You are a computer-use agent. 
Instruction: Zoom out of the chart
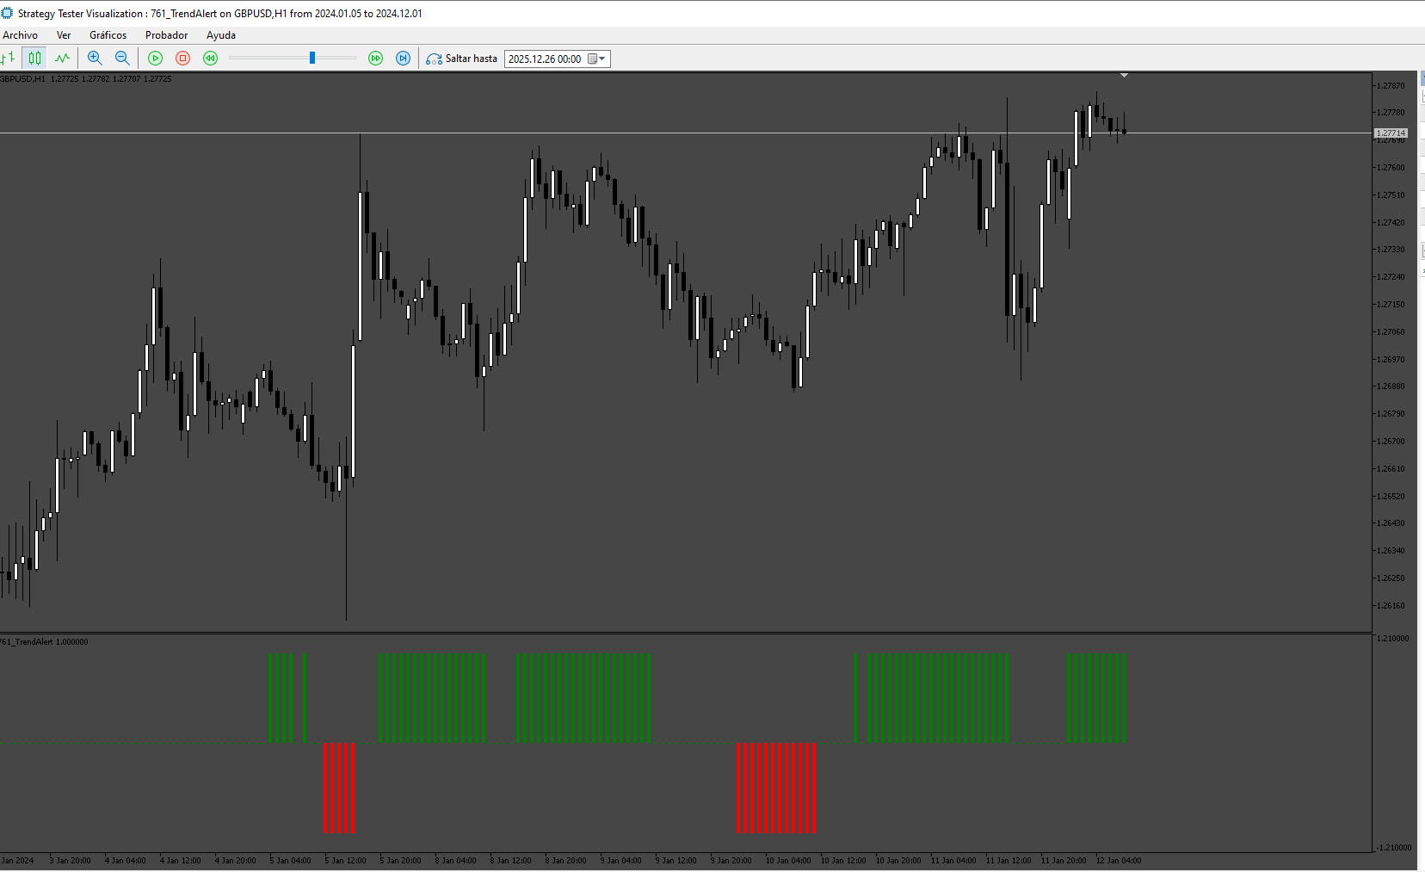coord(122,59)
